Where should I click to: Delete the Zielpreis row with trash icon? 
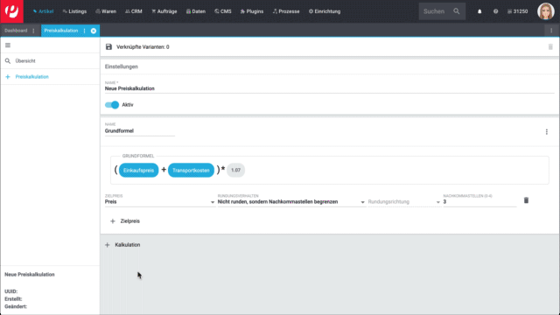(x=526, y=200)
